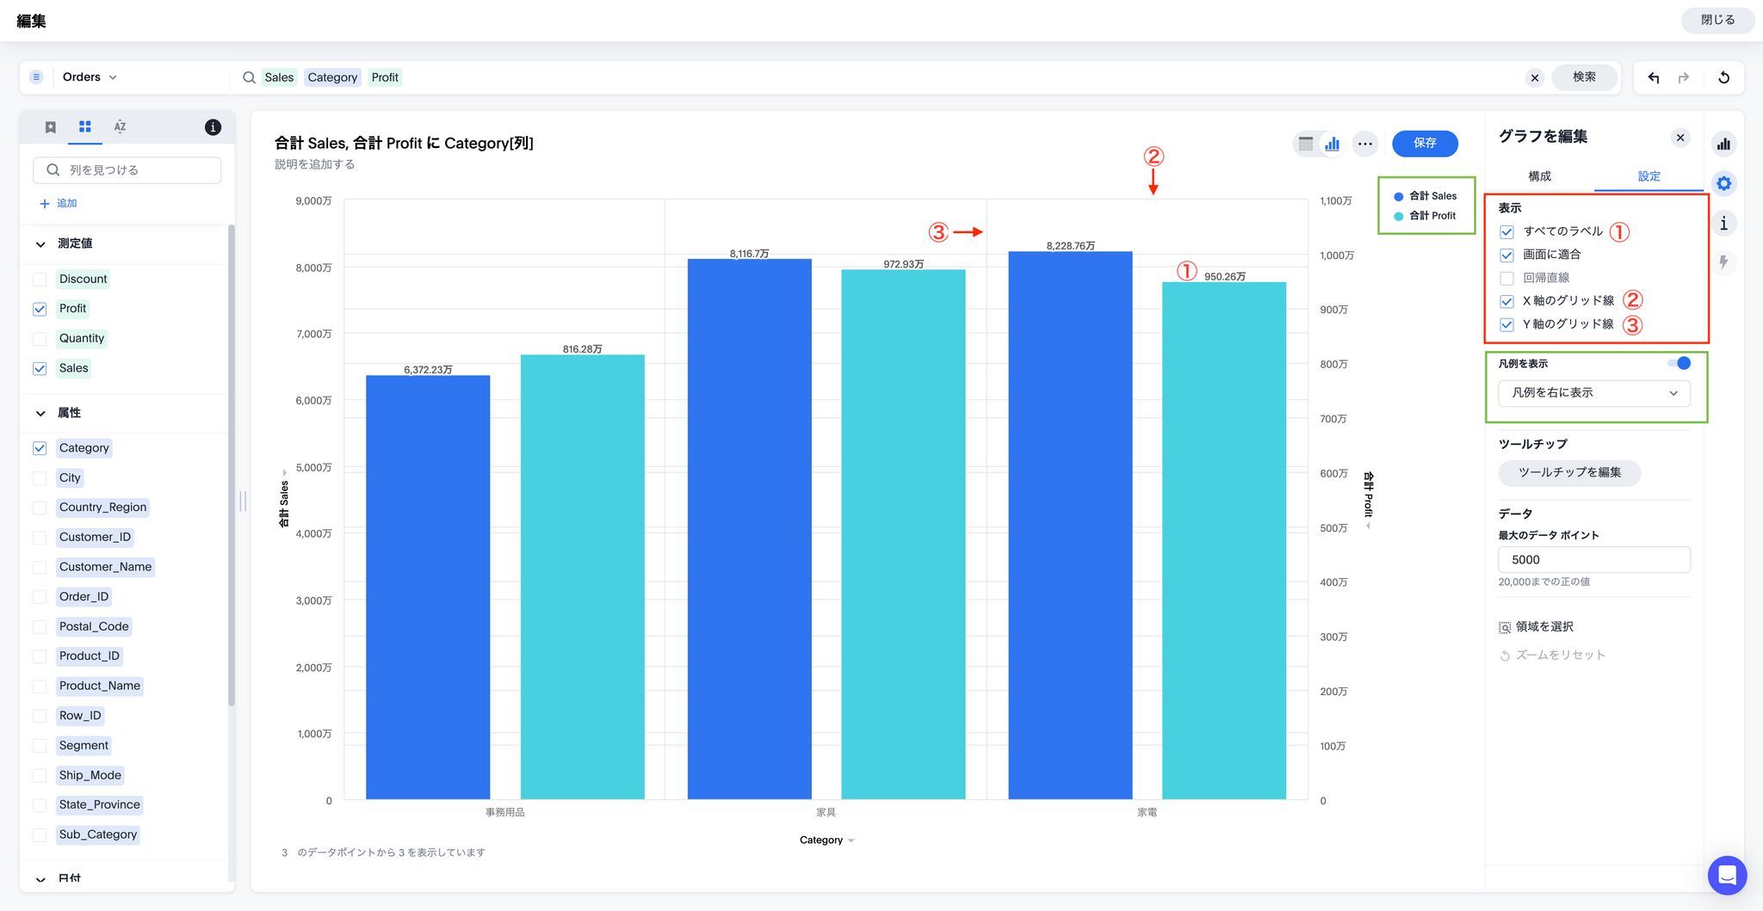1763x911 pixels.
Task: Click the Sub_Category column chip
Action: (x=98, y=834)
